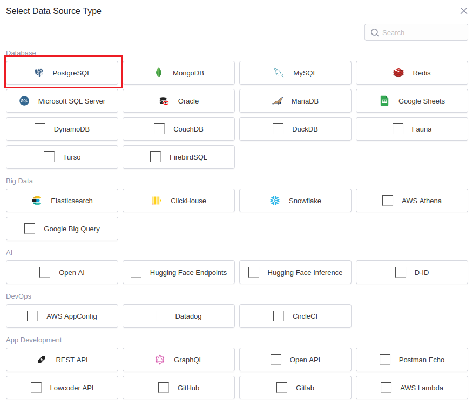Choose Google Sheets data source
Viewport: 473px width, 400px height.
coord(412,101)
